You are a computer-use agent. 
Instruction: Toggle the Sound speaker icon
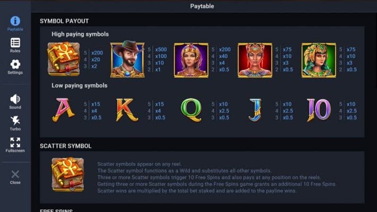click(x=15, y=99)
